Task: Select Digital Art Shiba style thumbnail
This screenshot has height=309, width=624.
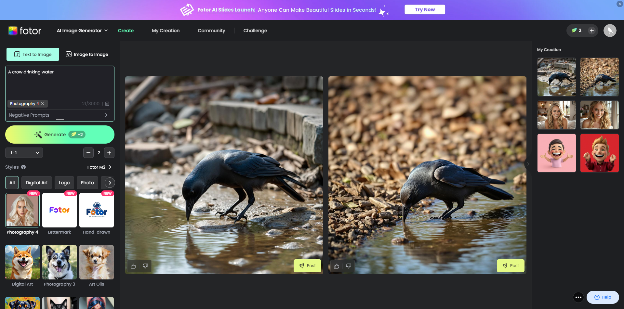Action: [x=22, y=262]
